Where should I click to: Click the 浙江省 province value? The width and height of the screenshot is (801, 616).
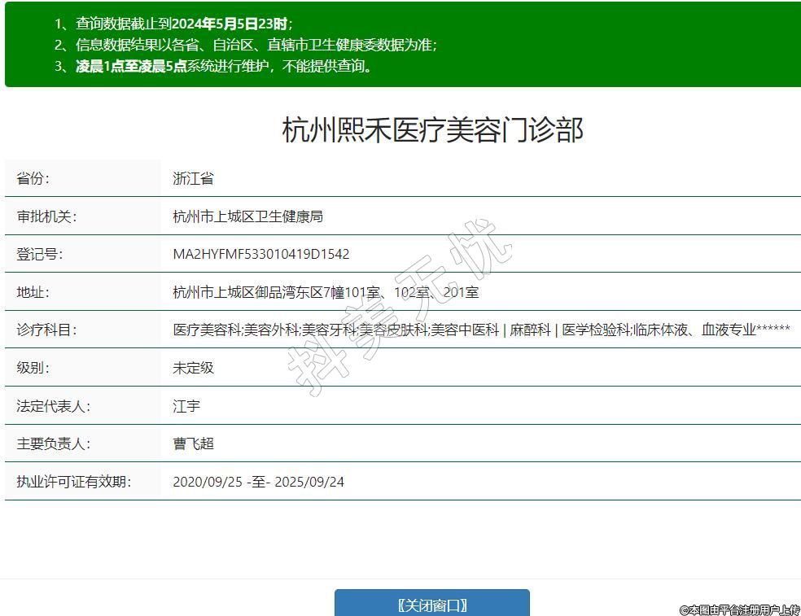(193, 179)
